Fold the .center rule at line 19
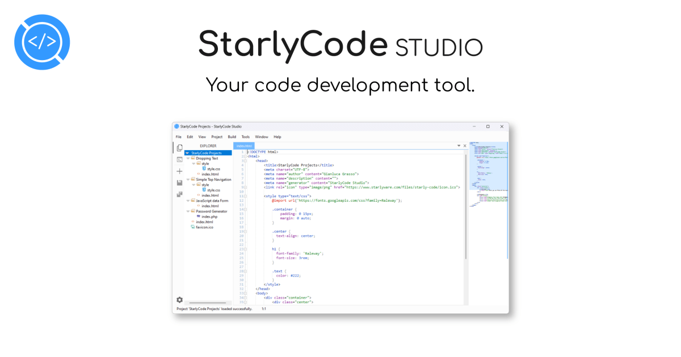 [x=245, y=231]
